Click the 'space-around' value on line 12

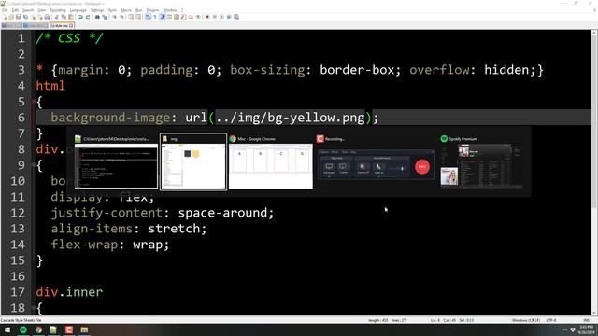tap(222, 213)
